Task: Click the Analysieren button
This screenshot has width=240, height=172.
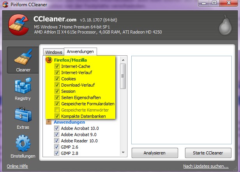Action: point(155,153)
